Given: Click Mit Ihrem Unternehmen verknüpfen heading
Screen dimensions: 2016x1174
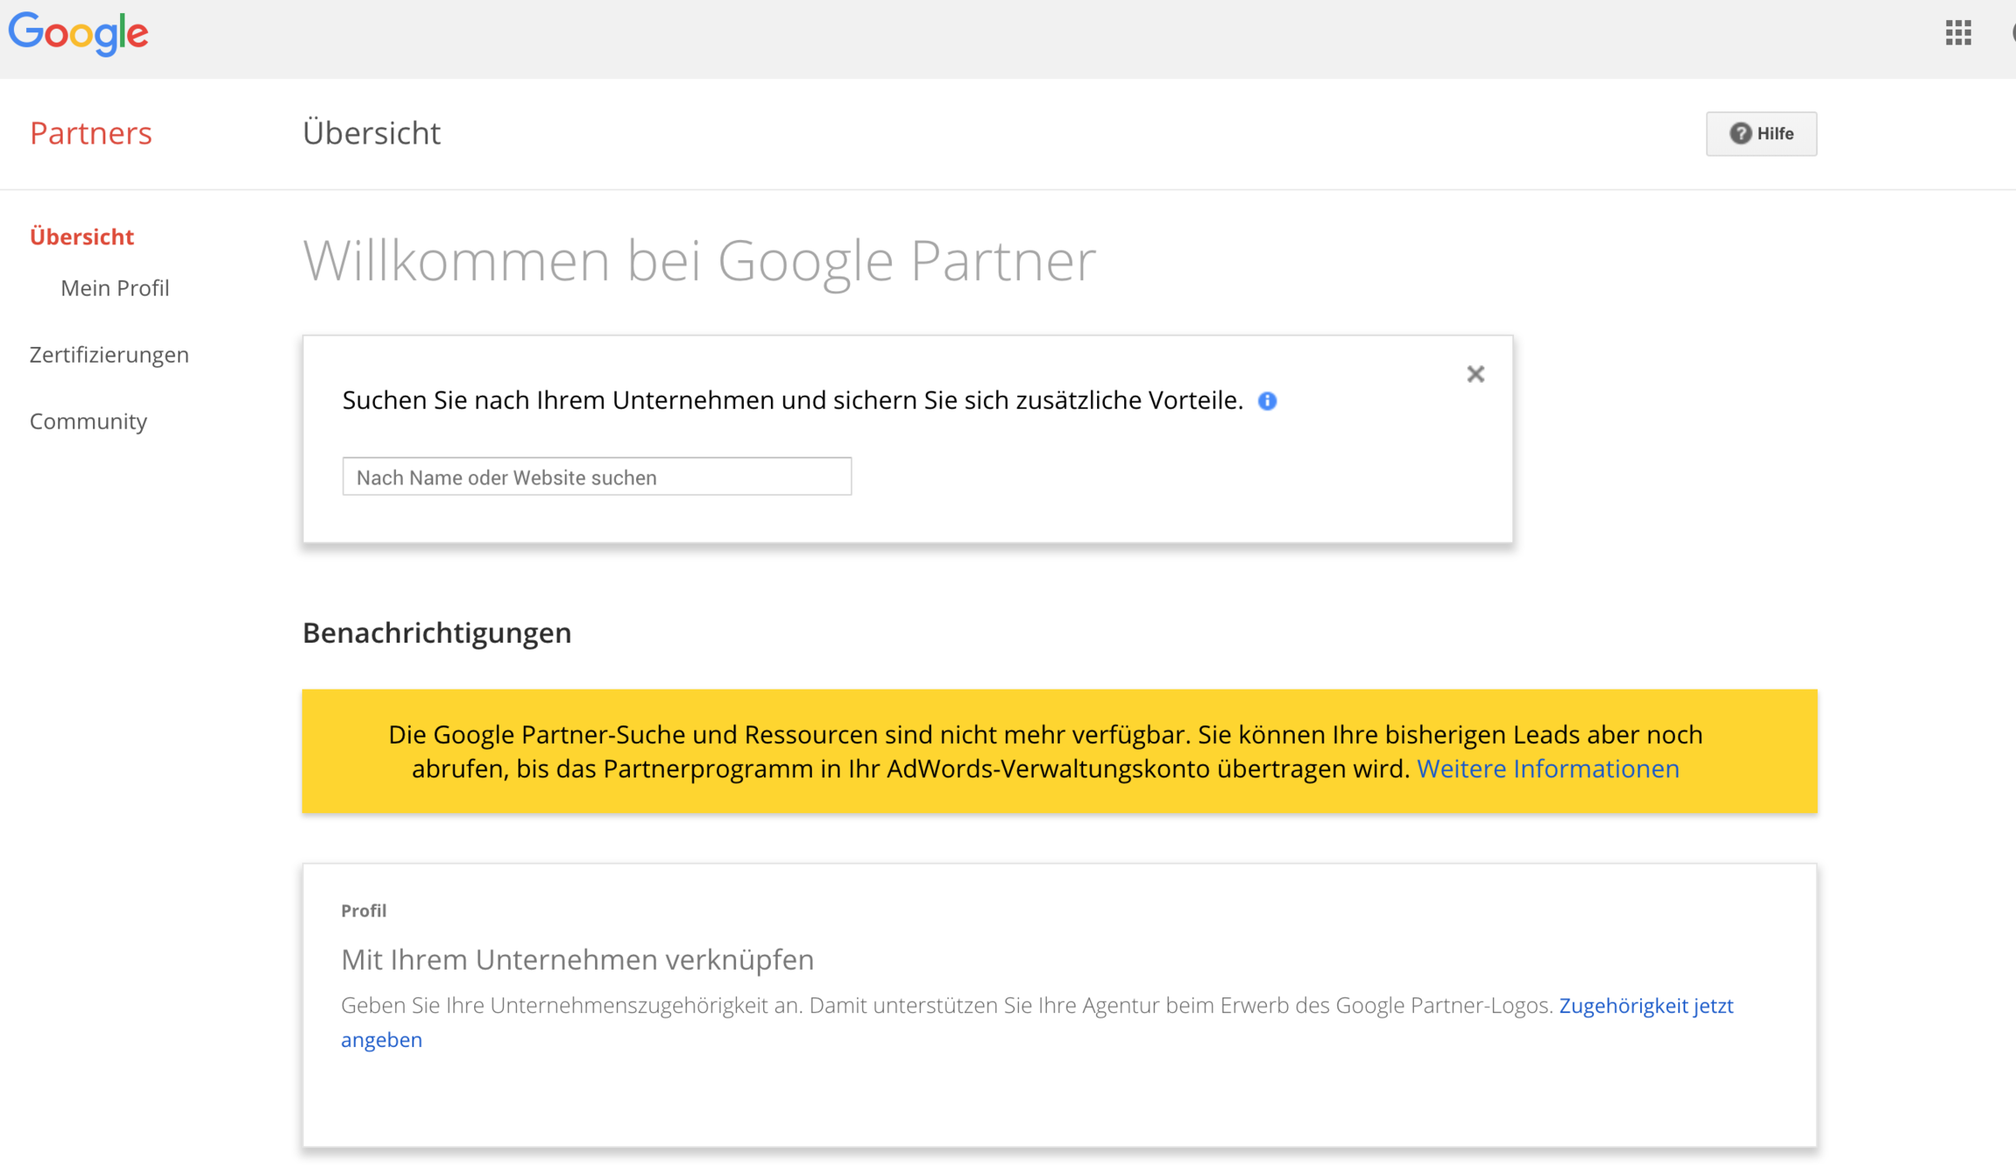Looking at the screenshot, I should tap(577, 959).
